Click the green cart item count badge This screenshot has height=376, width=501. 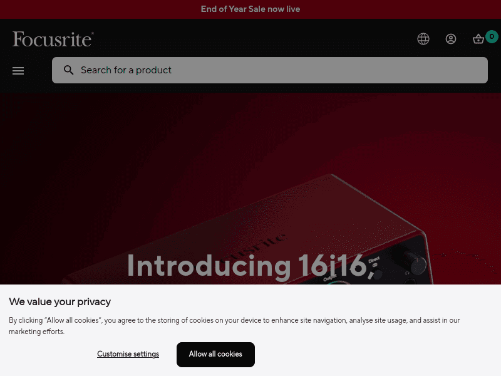click(492, 36)
